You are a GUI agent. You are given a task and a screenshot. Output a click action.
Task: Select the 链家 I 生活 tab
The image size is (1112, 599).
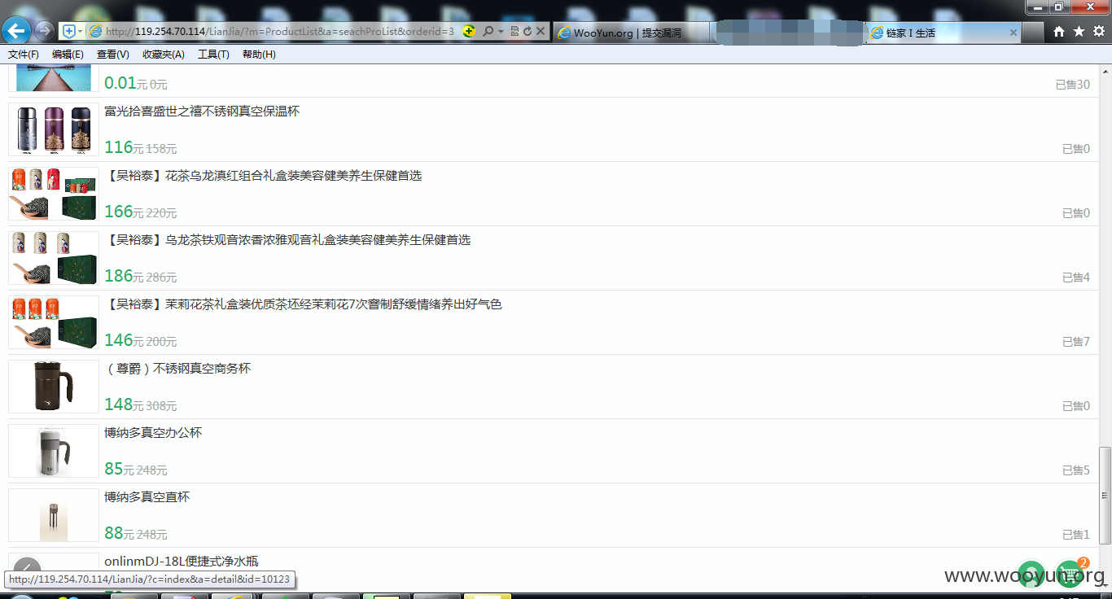pos(944,33)
